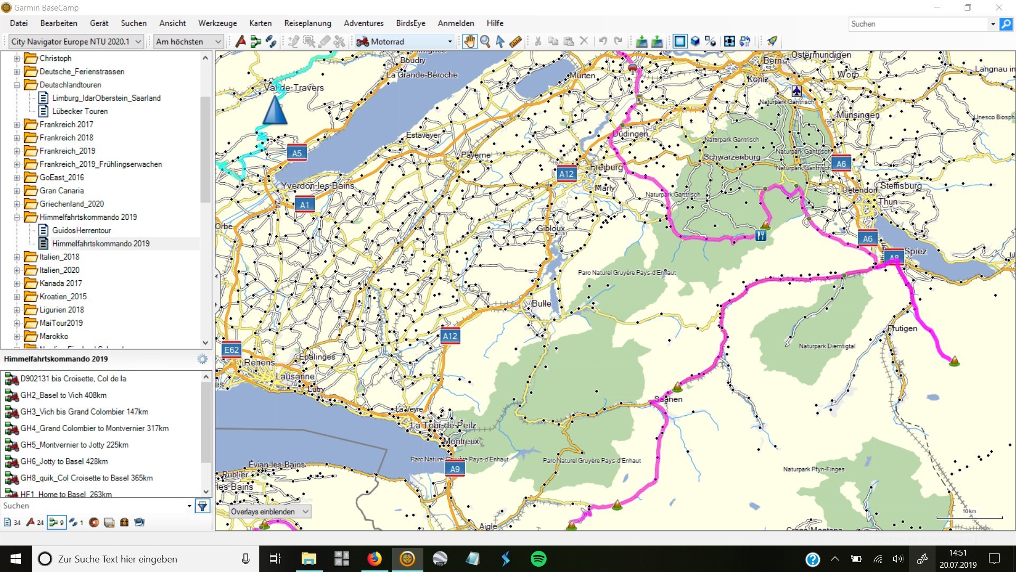Switch to 3D map view icon
1016x572 pixels.
pyautogui.click(x=695, y=41)
